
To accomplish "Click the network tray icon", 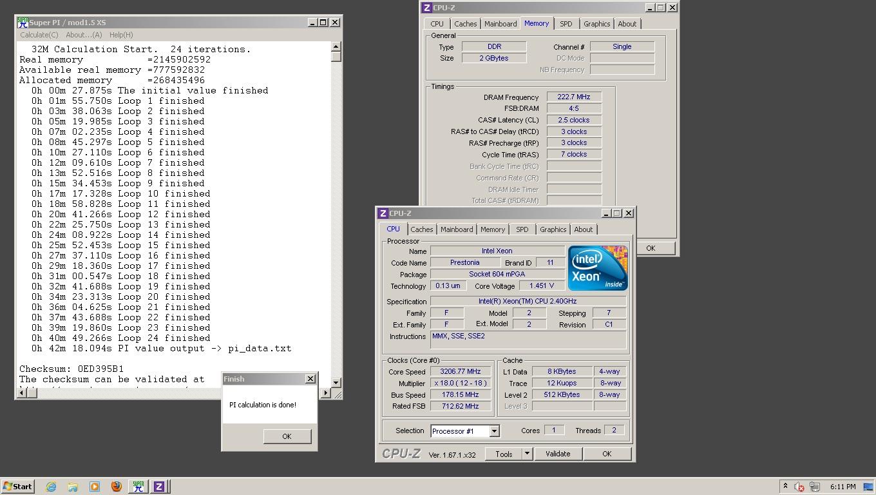I will [x=815, y=487].
